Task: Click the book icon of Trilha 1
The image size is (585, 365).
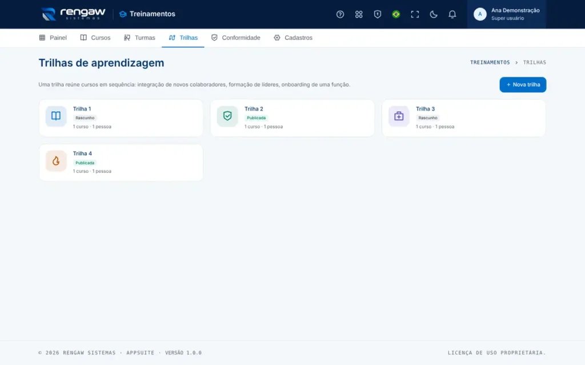Action: tap(56, 116)
